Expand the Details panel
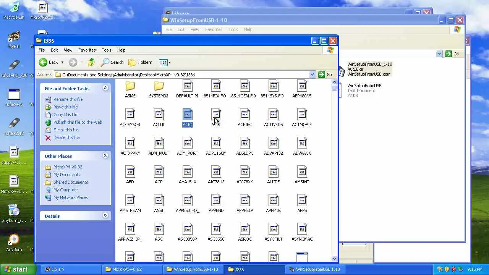 105,216
